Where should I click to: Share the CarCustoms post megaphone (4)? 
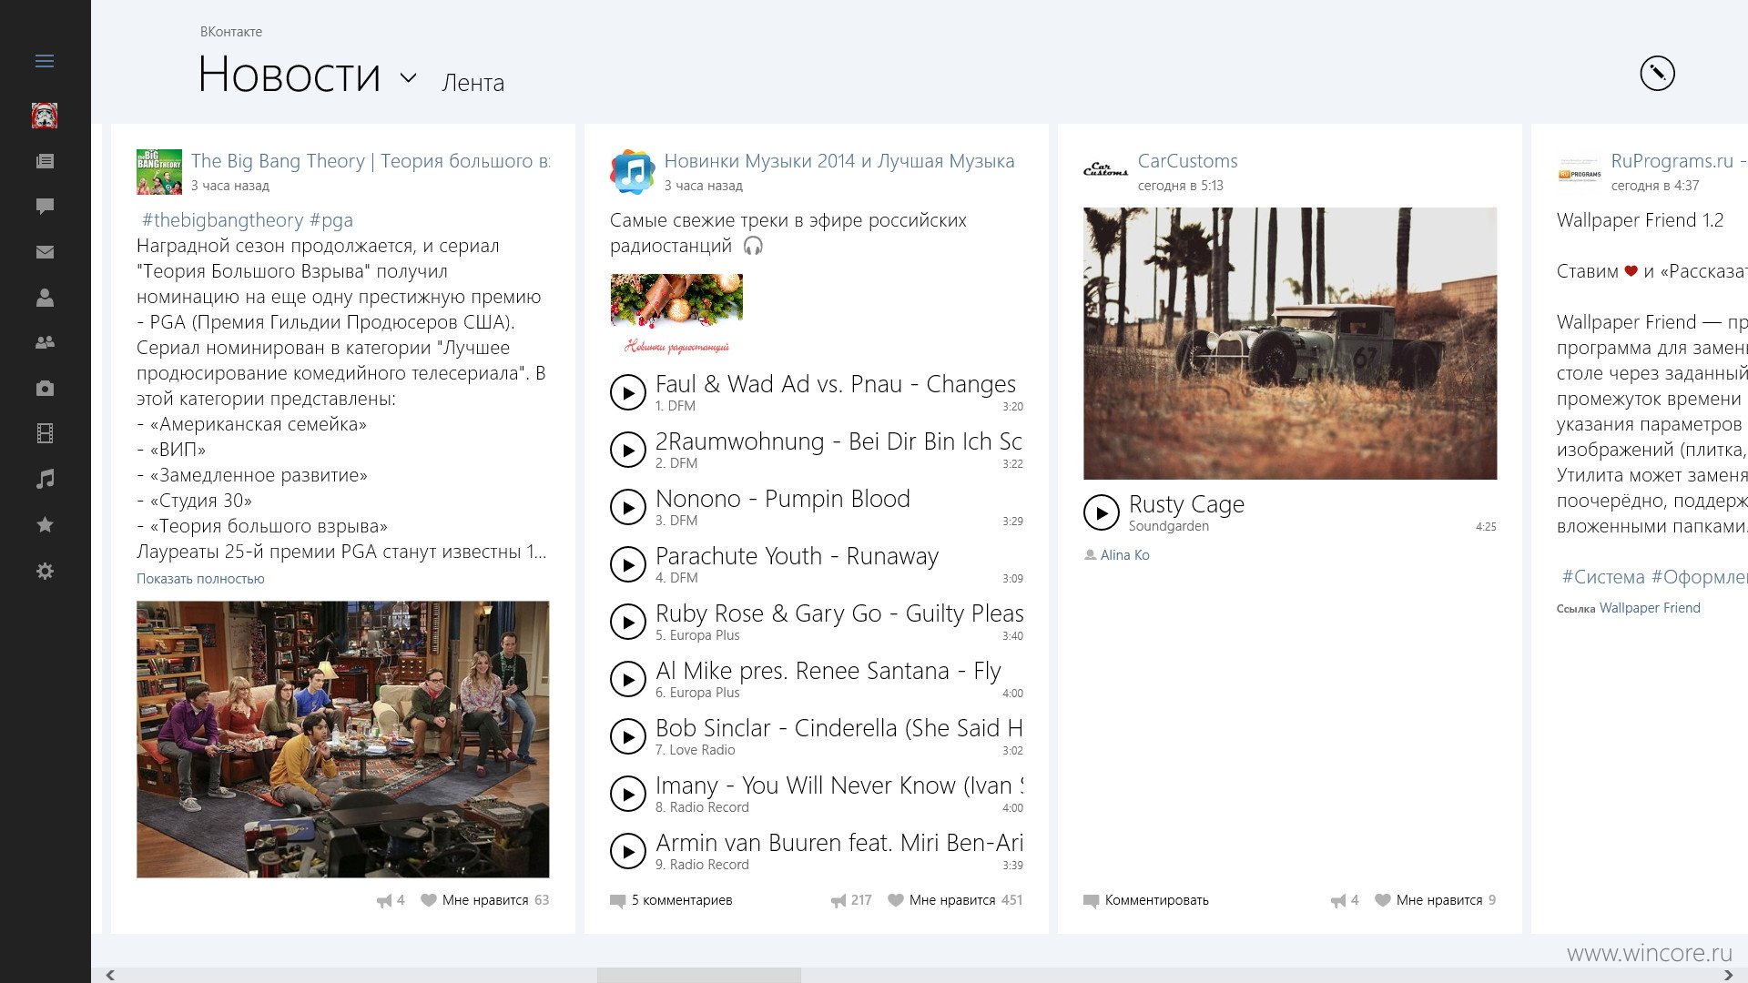coord(1345,900)
